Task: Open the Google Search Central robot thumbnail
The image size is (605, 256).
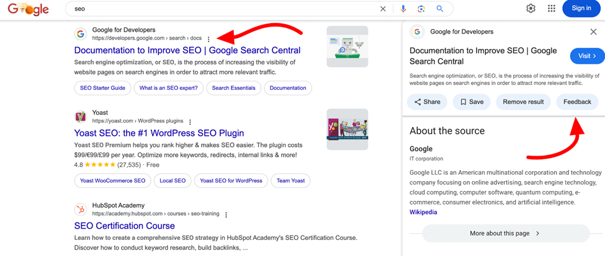Action: coord(347,46)
